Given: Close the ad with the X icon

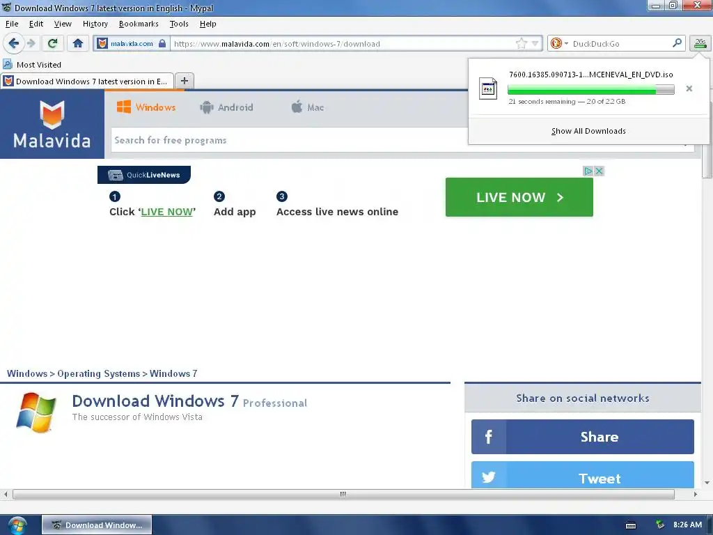Looking at the screenshot, I should pos(599,171).
